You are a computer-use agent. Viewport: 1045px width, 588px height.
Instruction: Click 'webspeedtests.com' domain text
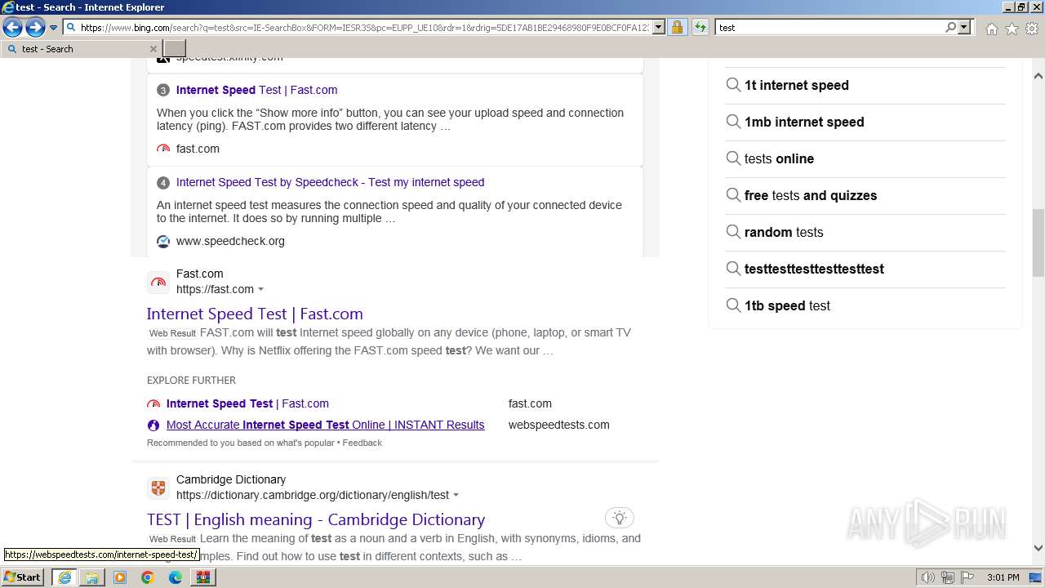coord(559,425)
